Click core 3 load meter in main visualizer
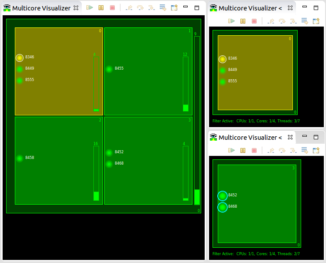This screenshot has height=263, width=326. pyautogui.click(x=185, y=173)
